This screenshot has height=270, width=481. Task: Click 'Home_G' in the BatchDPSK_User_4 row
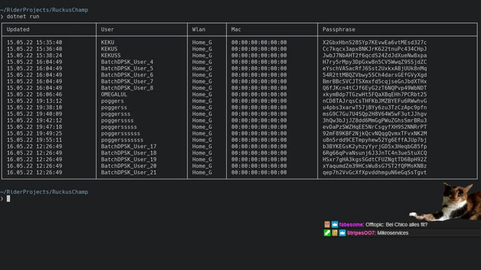[x=202, y=62]
